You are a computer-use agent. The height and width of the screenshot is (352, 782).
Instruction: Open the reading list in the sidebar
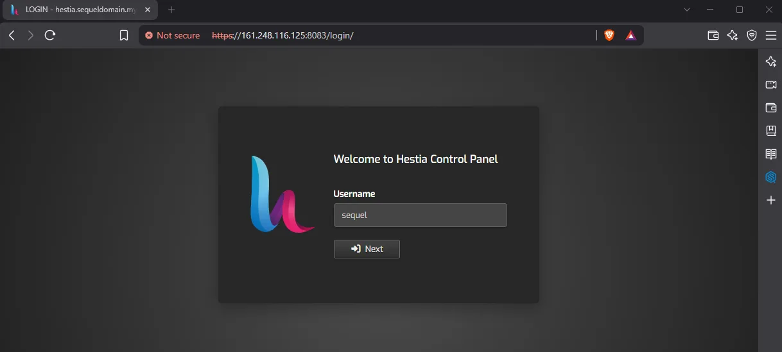point(771,154)
